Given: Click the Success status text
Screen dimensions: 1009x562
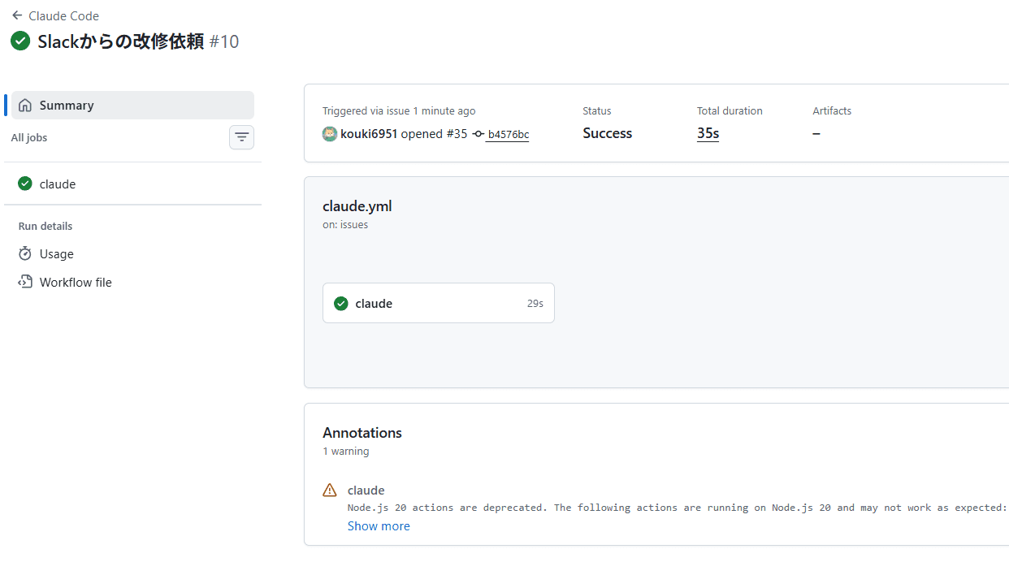Looking at the screenshot, I should point(607,133).
